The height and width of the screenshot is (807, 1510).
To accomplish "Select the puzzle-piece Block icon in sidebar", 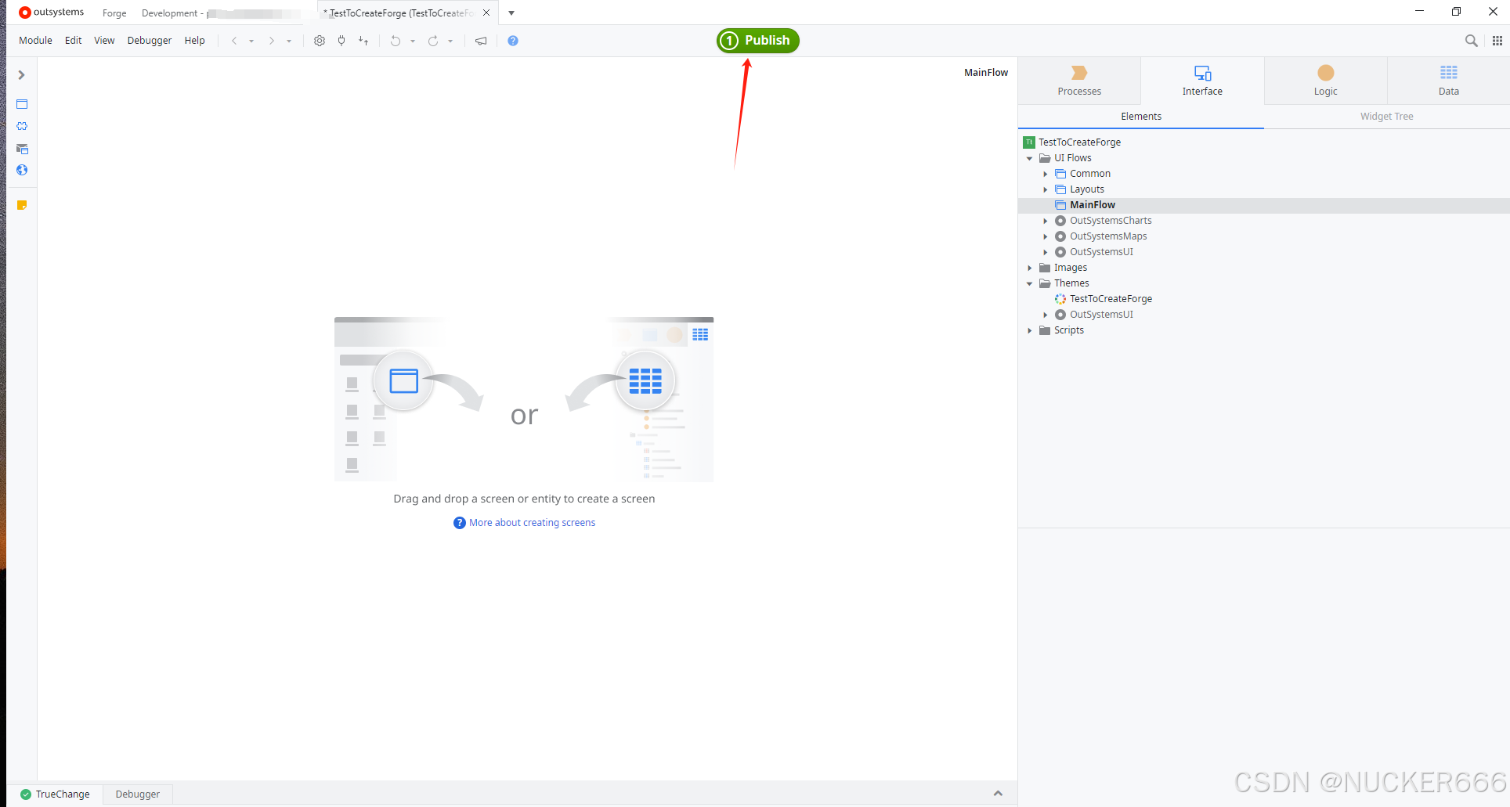I will [x=22, y=126].
